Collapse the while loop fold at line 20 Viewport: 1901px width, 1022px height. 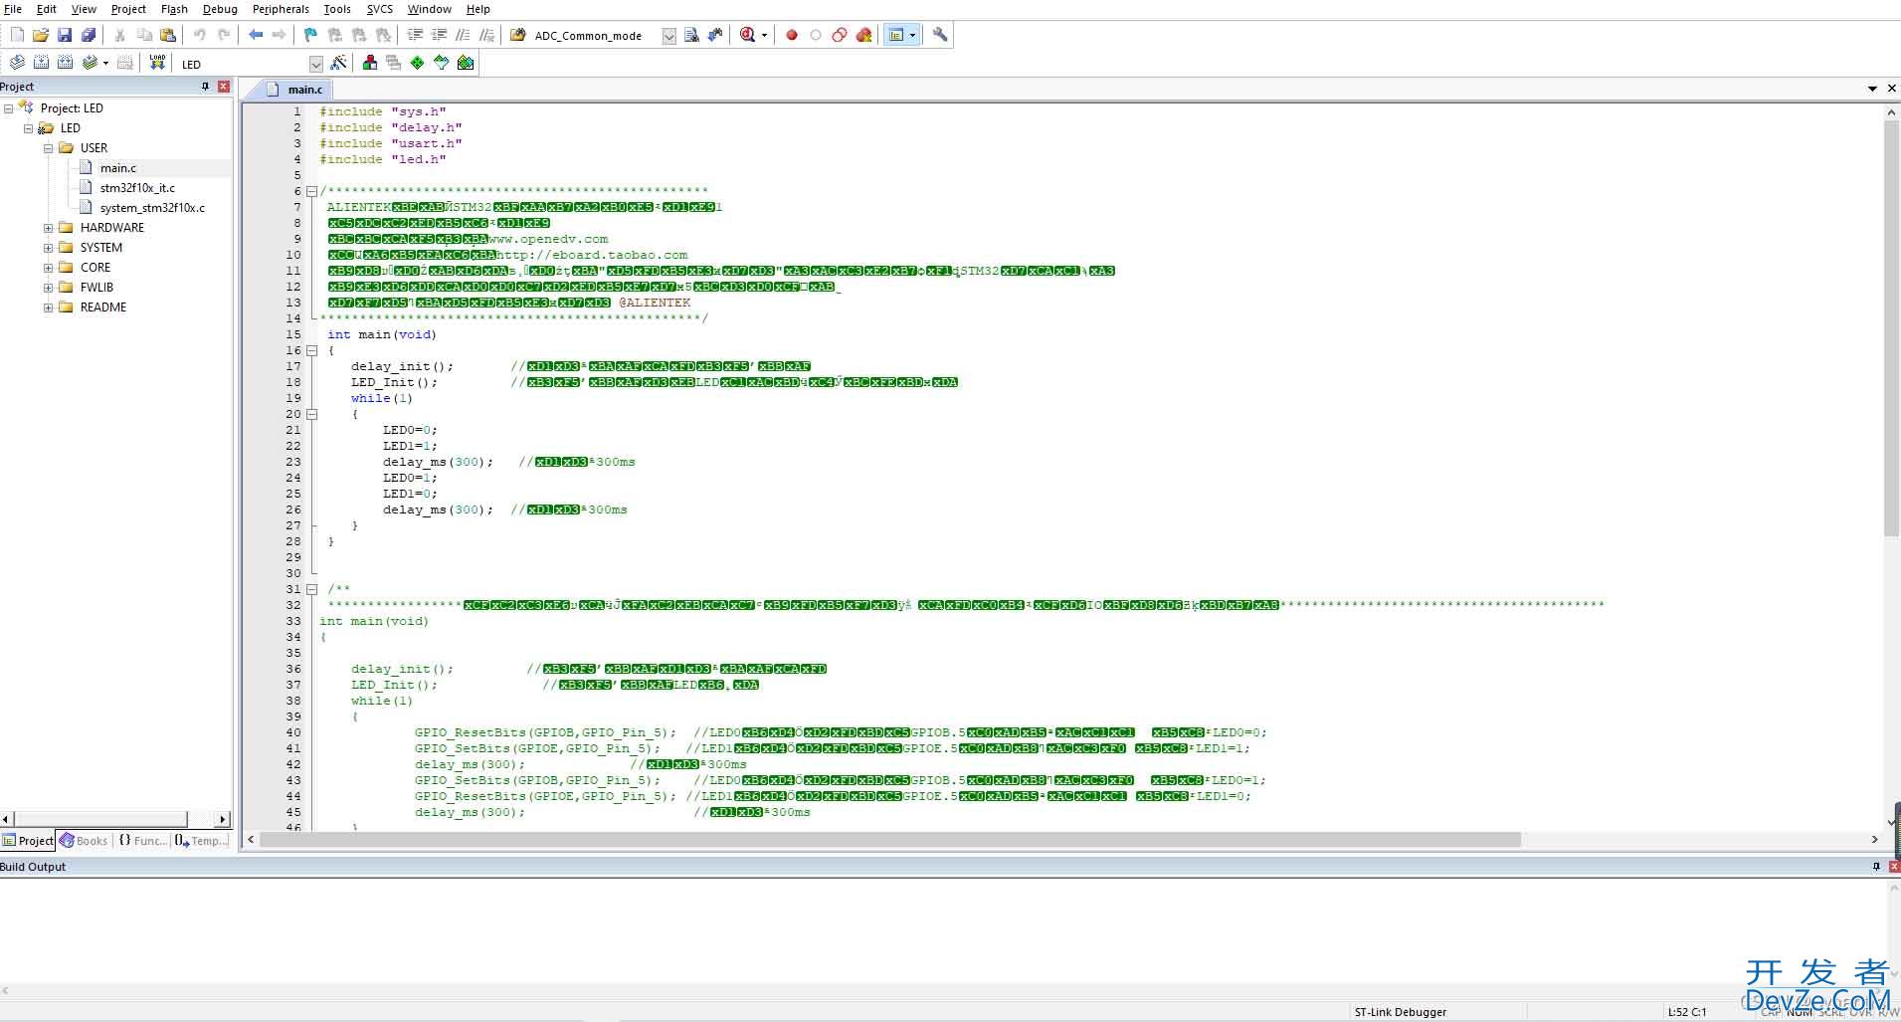click(311, 414)
